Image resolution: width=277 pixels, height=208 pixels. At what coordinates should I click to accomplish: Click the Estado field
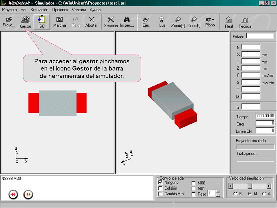point(260,36)
